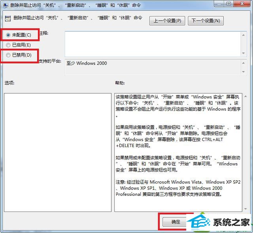Screen dimensions: 253x233
Task: Click the up arrow of the supported platform scrollbar
Action: click(x=244, y=63)
